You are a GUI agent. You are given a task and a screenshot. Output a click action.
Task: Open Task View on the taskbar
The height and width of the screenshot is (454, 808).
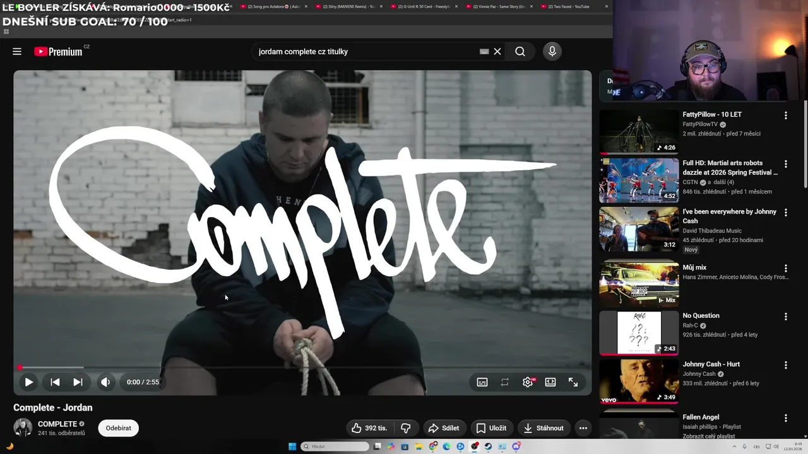(377, 446)
